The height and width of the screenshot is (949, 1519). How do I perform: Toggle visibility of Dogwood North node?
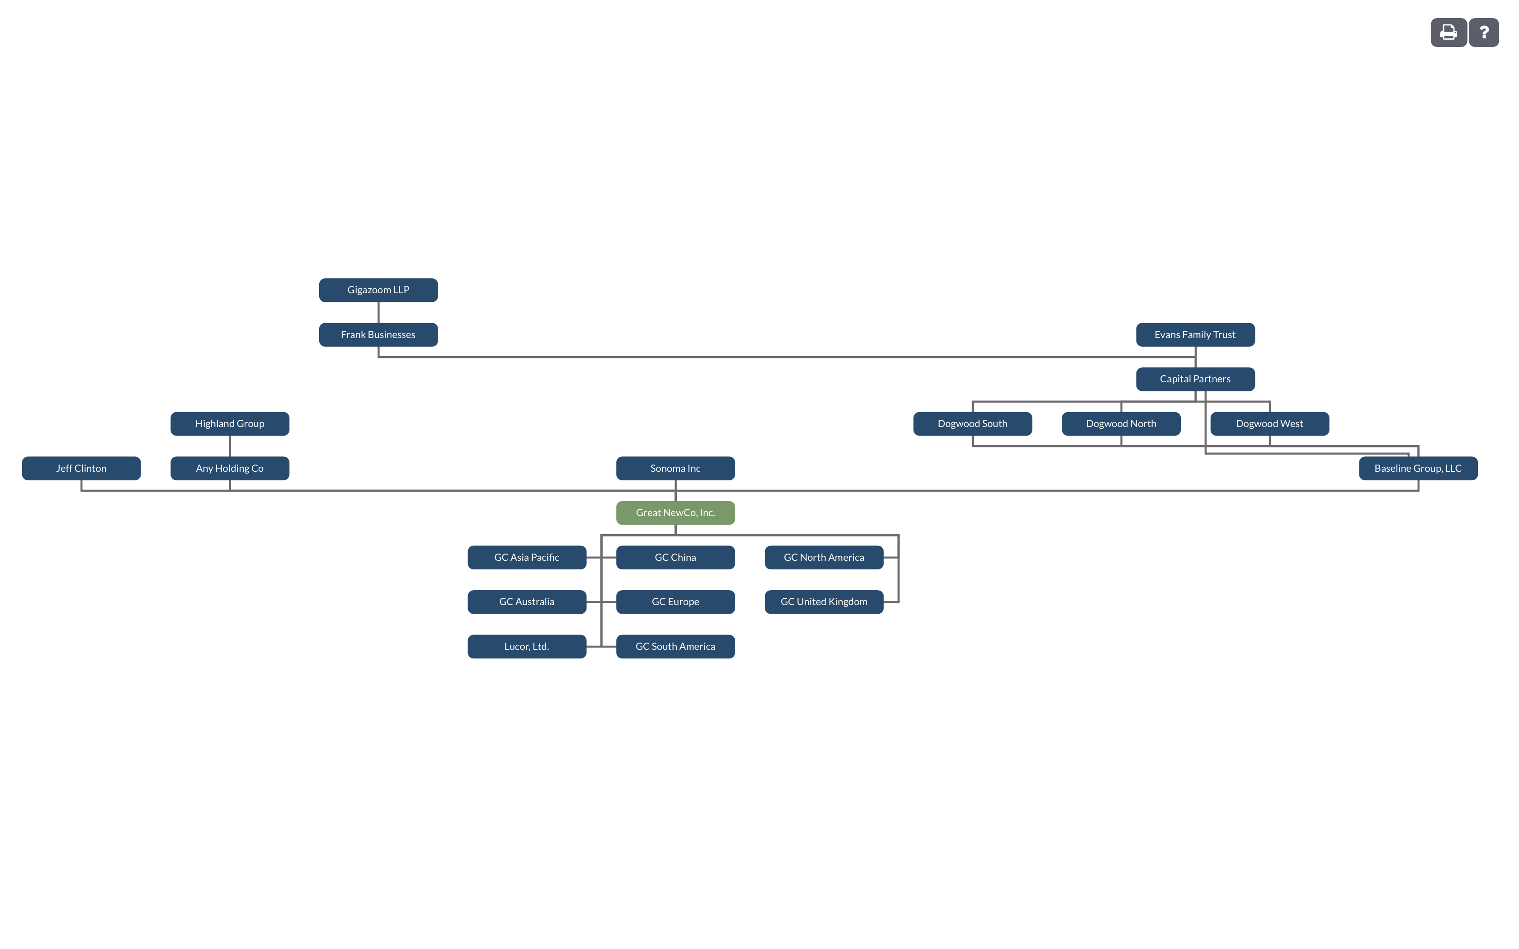coord(1121,423)
